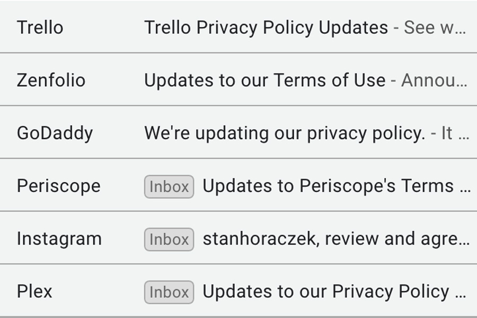Click the GoDaddy sender name
The image size is (477, 318).
click(55, 133)
